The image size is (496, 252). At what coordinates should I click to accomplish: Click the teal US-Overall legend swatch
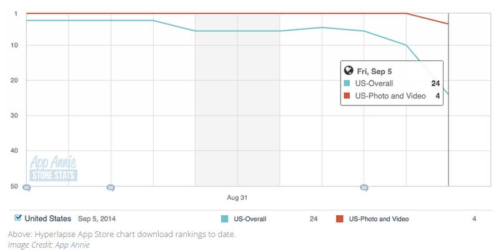tap(226, 219)
